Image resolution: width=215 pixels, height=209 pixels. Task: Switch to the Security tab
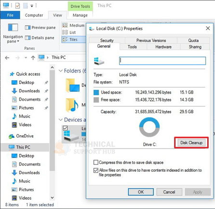click(x=107, y=40)
